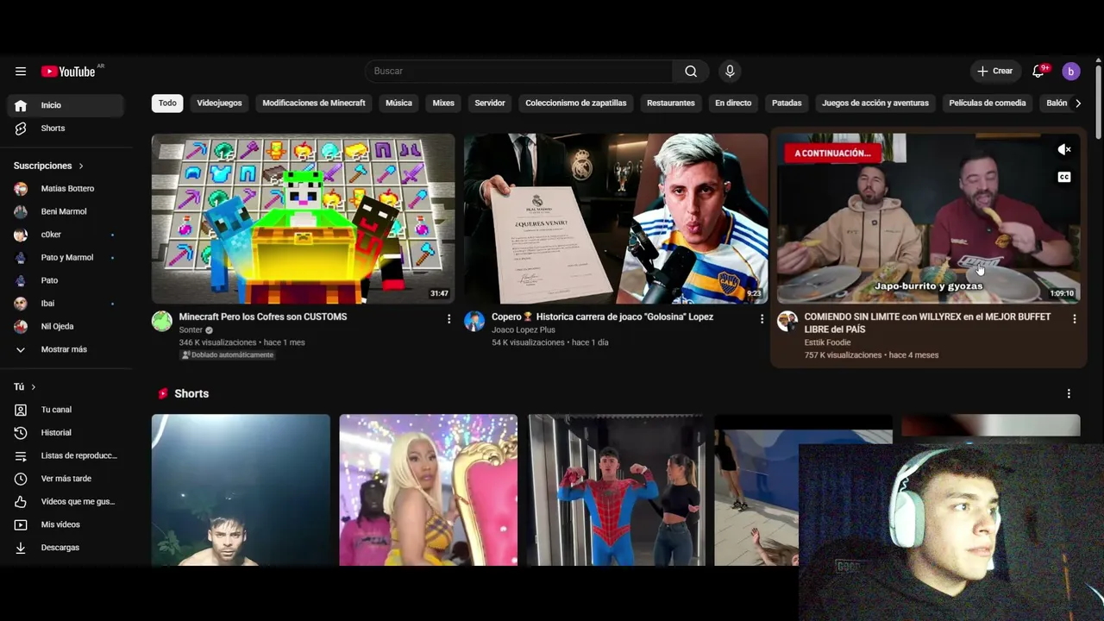Open Copero Historica carrera de joaco title
Viewport: 1104px width, 621px height.
click(x=602, y=317)
